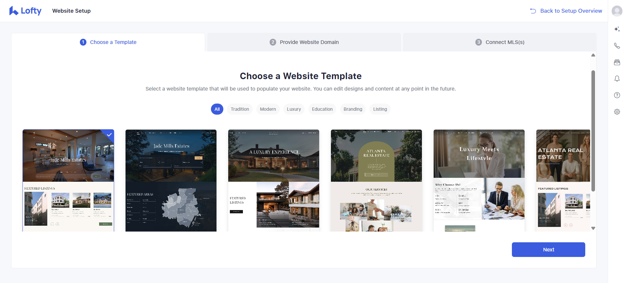Filter templates by Modern
The image size is (626, 283).
(x=268, y=109)
